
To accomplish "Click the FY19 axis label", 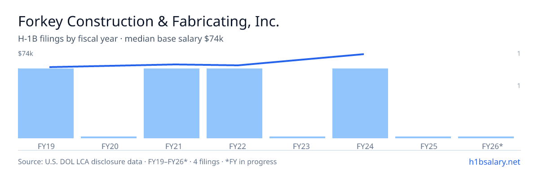I will [x=46, y=146].
